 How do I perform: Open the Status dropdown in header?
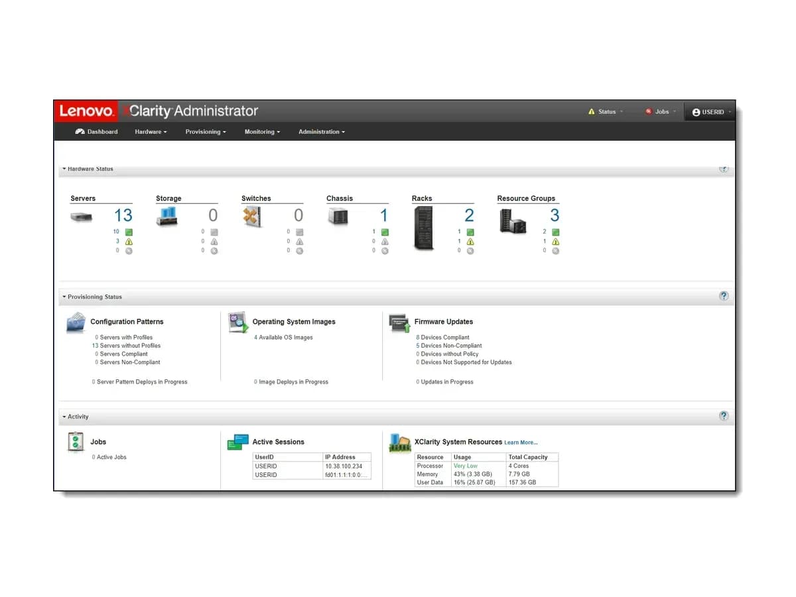point(606,111)
